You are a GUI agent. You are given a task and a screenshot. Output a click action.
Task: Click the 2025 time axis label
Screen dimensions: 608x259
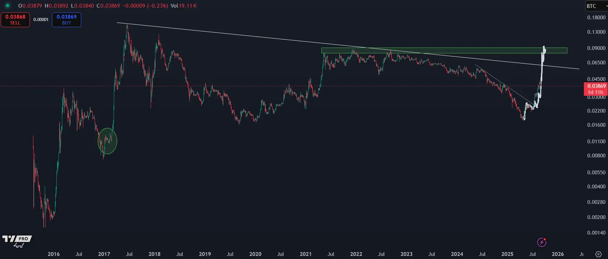pyautogui.click(x=507, y=254)
